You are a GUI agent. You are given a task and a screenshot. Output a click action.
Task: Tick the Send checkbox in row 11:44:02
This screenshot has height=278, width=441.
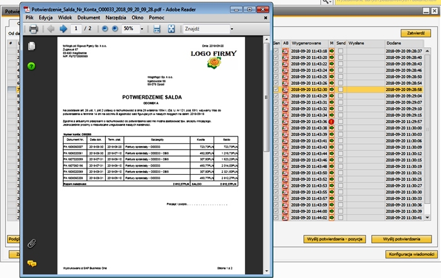tap(341, 218)
